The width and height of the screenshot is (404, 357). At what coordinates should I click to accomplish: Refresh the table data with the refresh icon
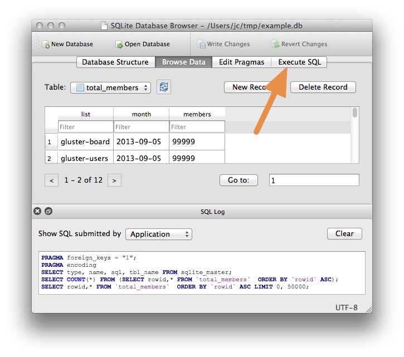click(x=164, y=87)
